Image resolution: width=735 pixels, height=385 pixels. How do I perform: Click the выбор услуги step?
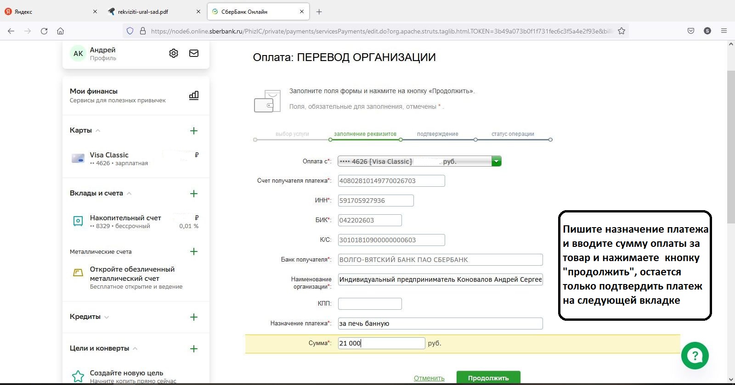click(x=292, y=134)
